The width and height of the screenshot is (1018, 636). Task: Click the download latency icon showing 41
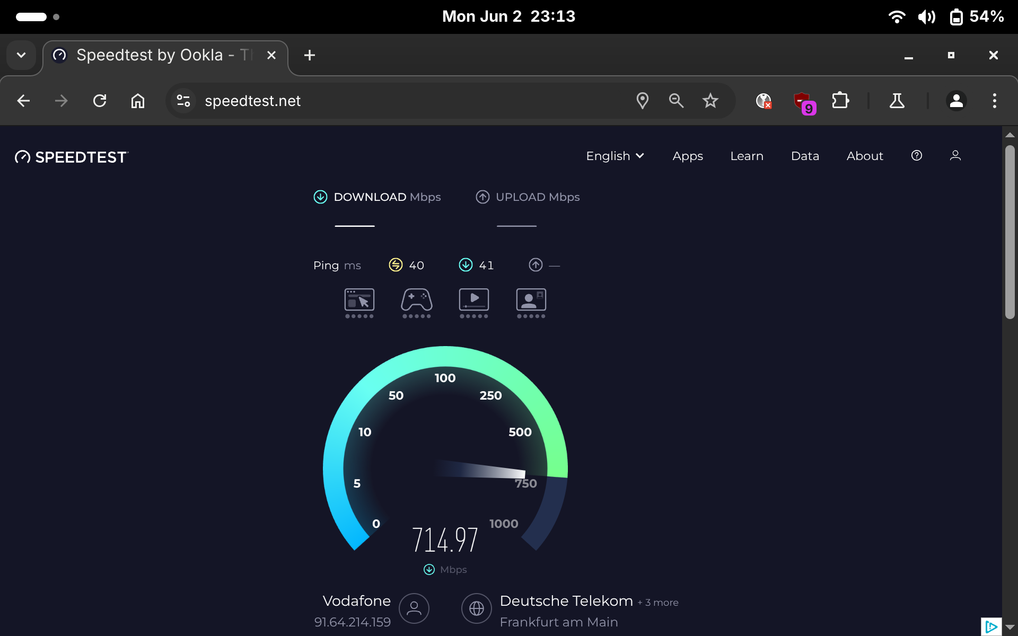(466, 265)
